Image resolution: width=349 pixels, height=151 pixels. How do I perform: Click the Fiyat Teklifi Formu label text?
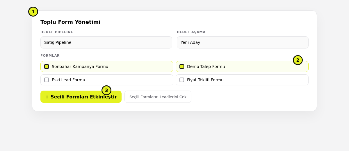(205, 80)
